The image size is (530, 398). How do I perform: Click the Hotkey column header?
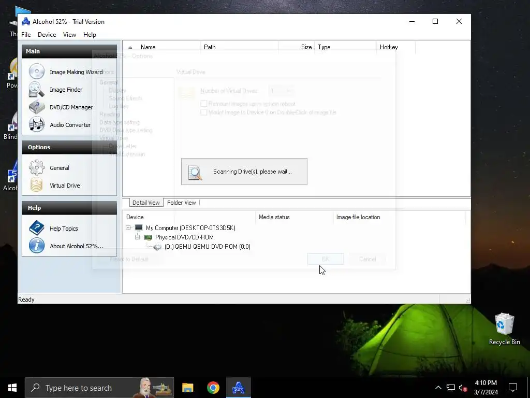[396, 47]
